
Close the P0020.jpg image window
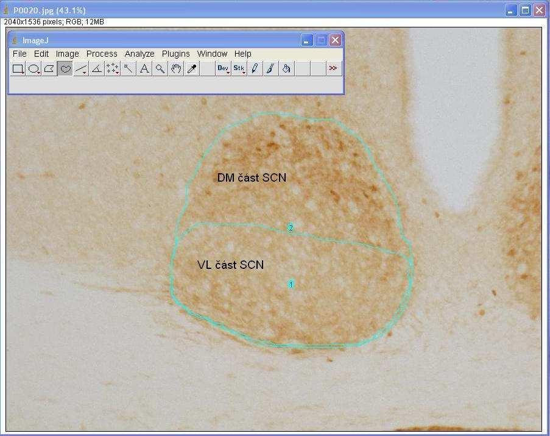540,10
